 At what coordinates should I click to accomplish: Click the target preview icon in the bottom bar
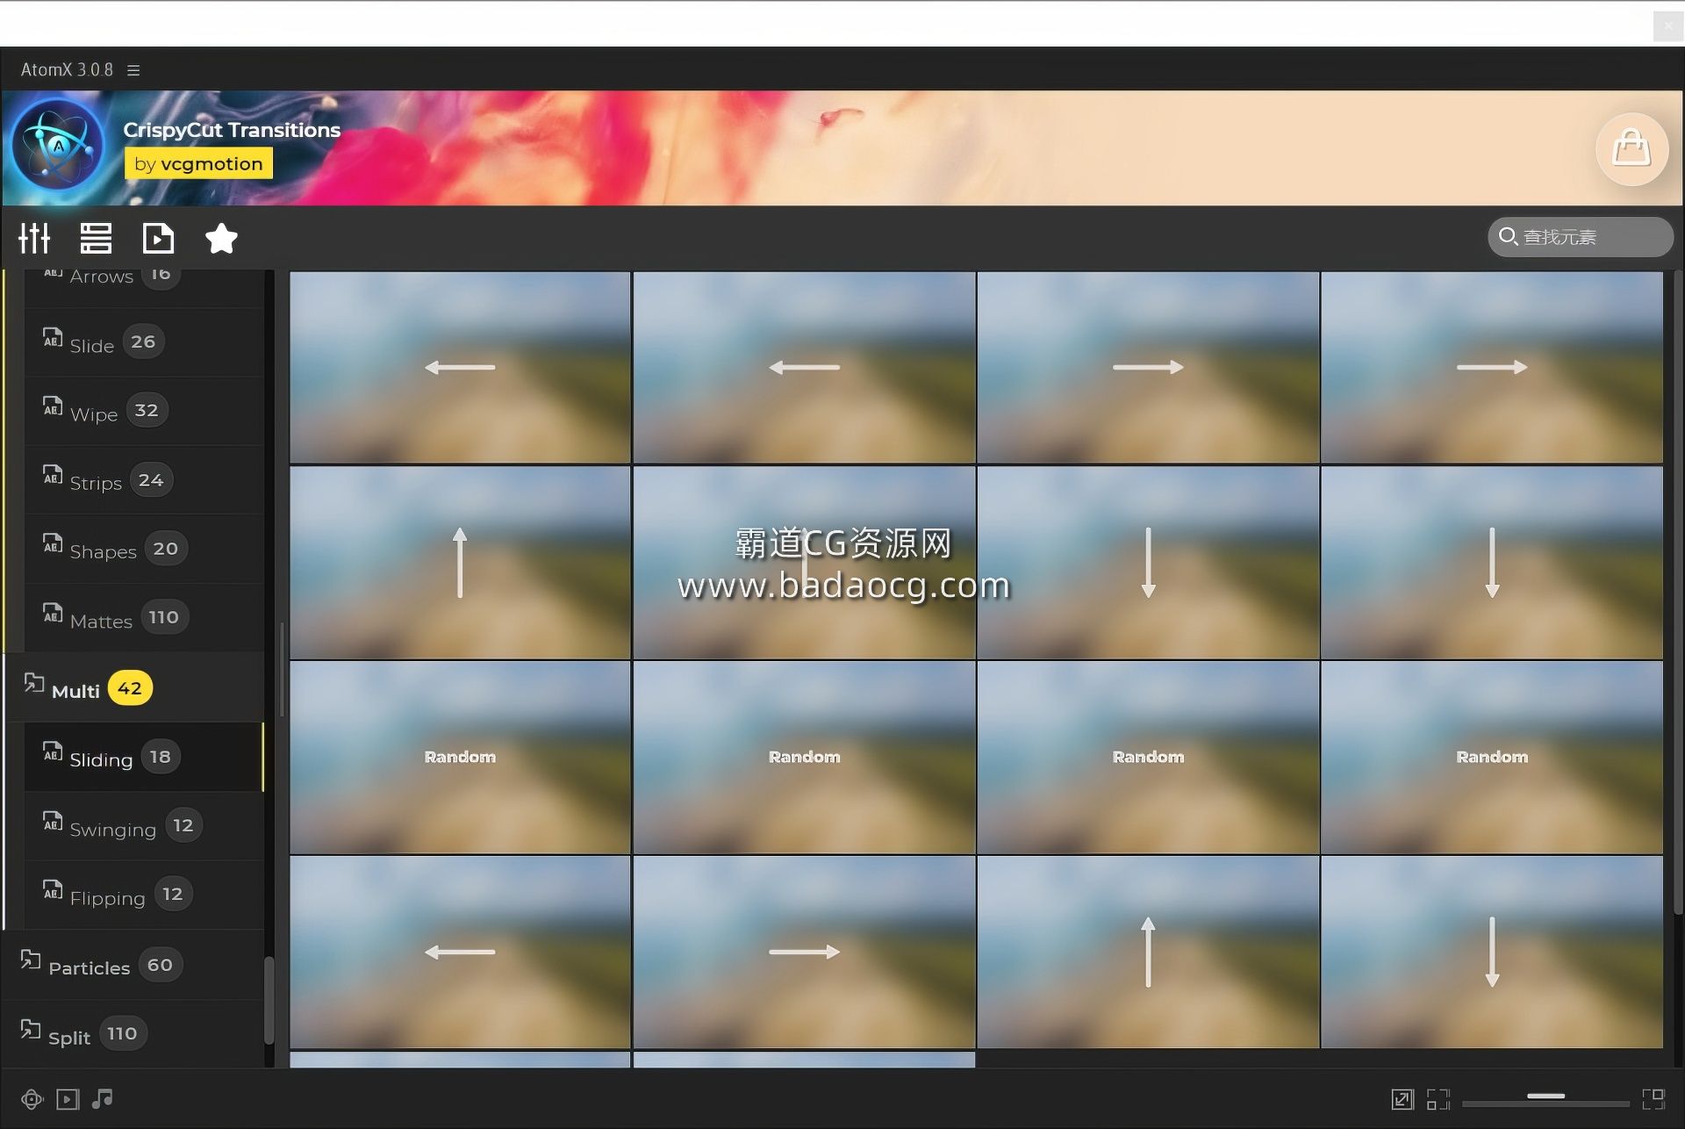coord(32,1099)
